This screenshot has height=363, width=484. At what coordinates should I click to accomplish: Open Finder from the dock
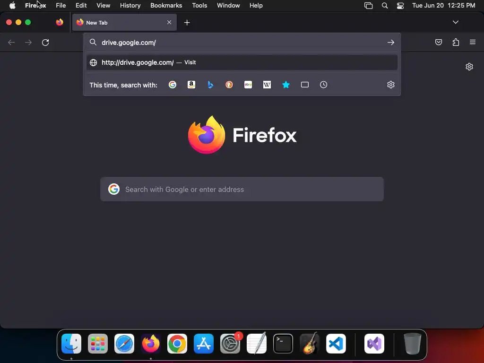71,344
